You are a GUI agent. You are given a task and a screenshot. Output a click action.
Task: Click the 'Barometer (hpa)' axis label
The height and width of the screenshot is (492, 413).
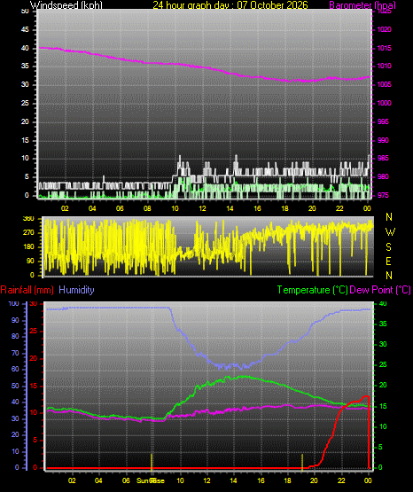click(362, 5)
